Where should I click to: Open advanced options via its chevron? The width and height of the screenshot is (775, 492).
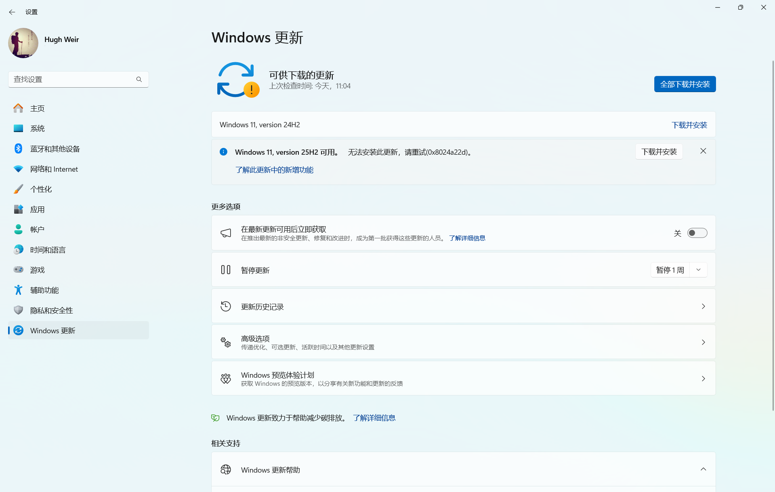(x=704, y=342)
